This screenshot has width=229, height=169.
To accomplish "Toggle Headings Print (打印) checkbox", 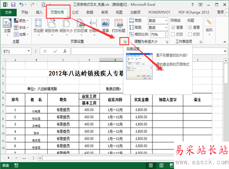I will pyautogui.click(x=190, y=34).
